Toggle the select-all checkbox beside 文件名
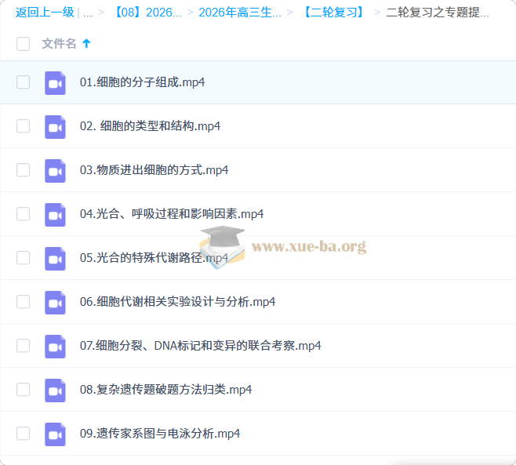 [x=23, y=44]
